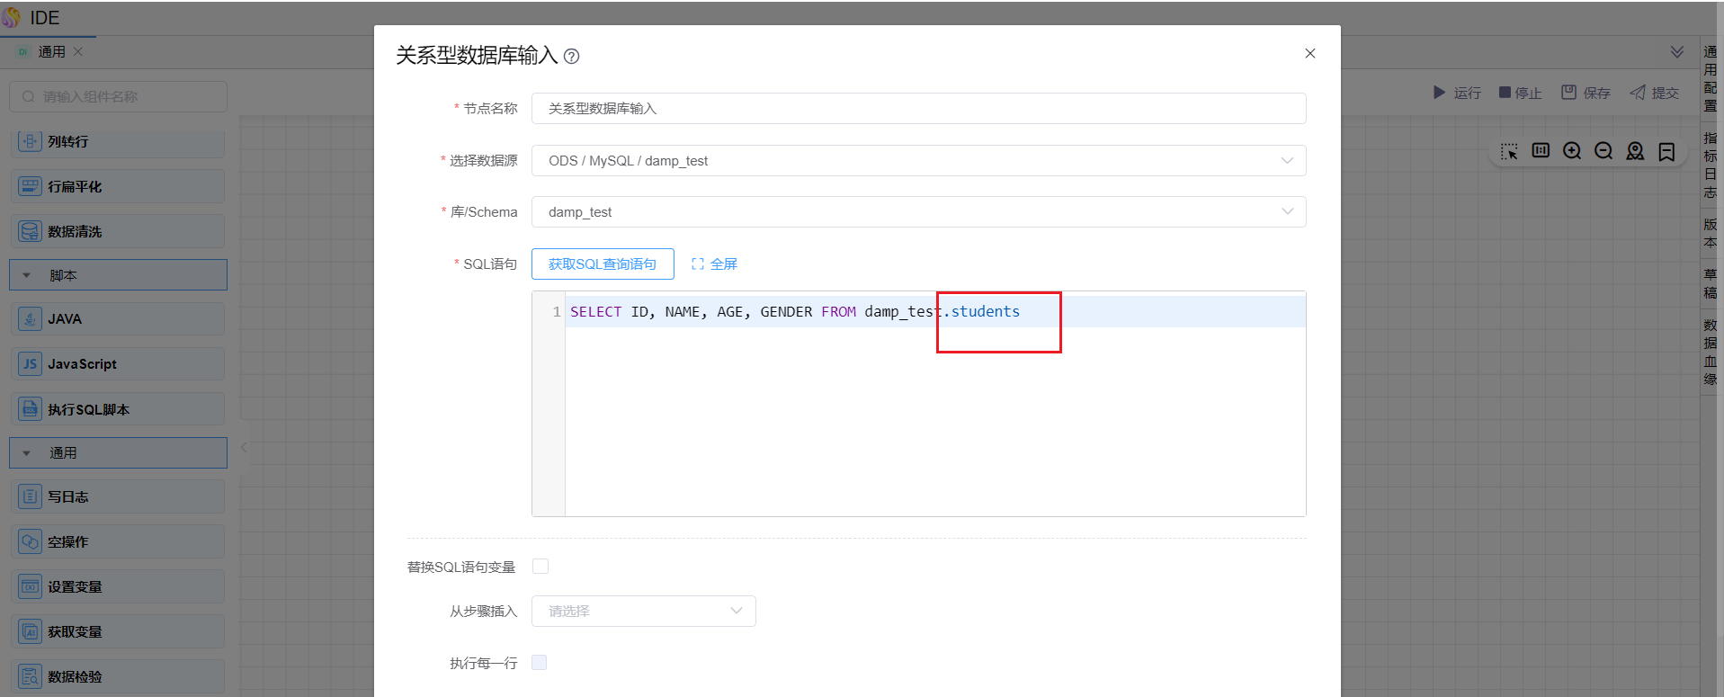Click the 停止 button
This screenshot has height=697, width=1724.
point(1521,93)
